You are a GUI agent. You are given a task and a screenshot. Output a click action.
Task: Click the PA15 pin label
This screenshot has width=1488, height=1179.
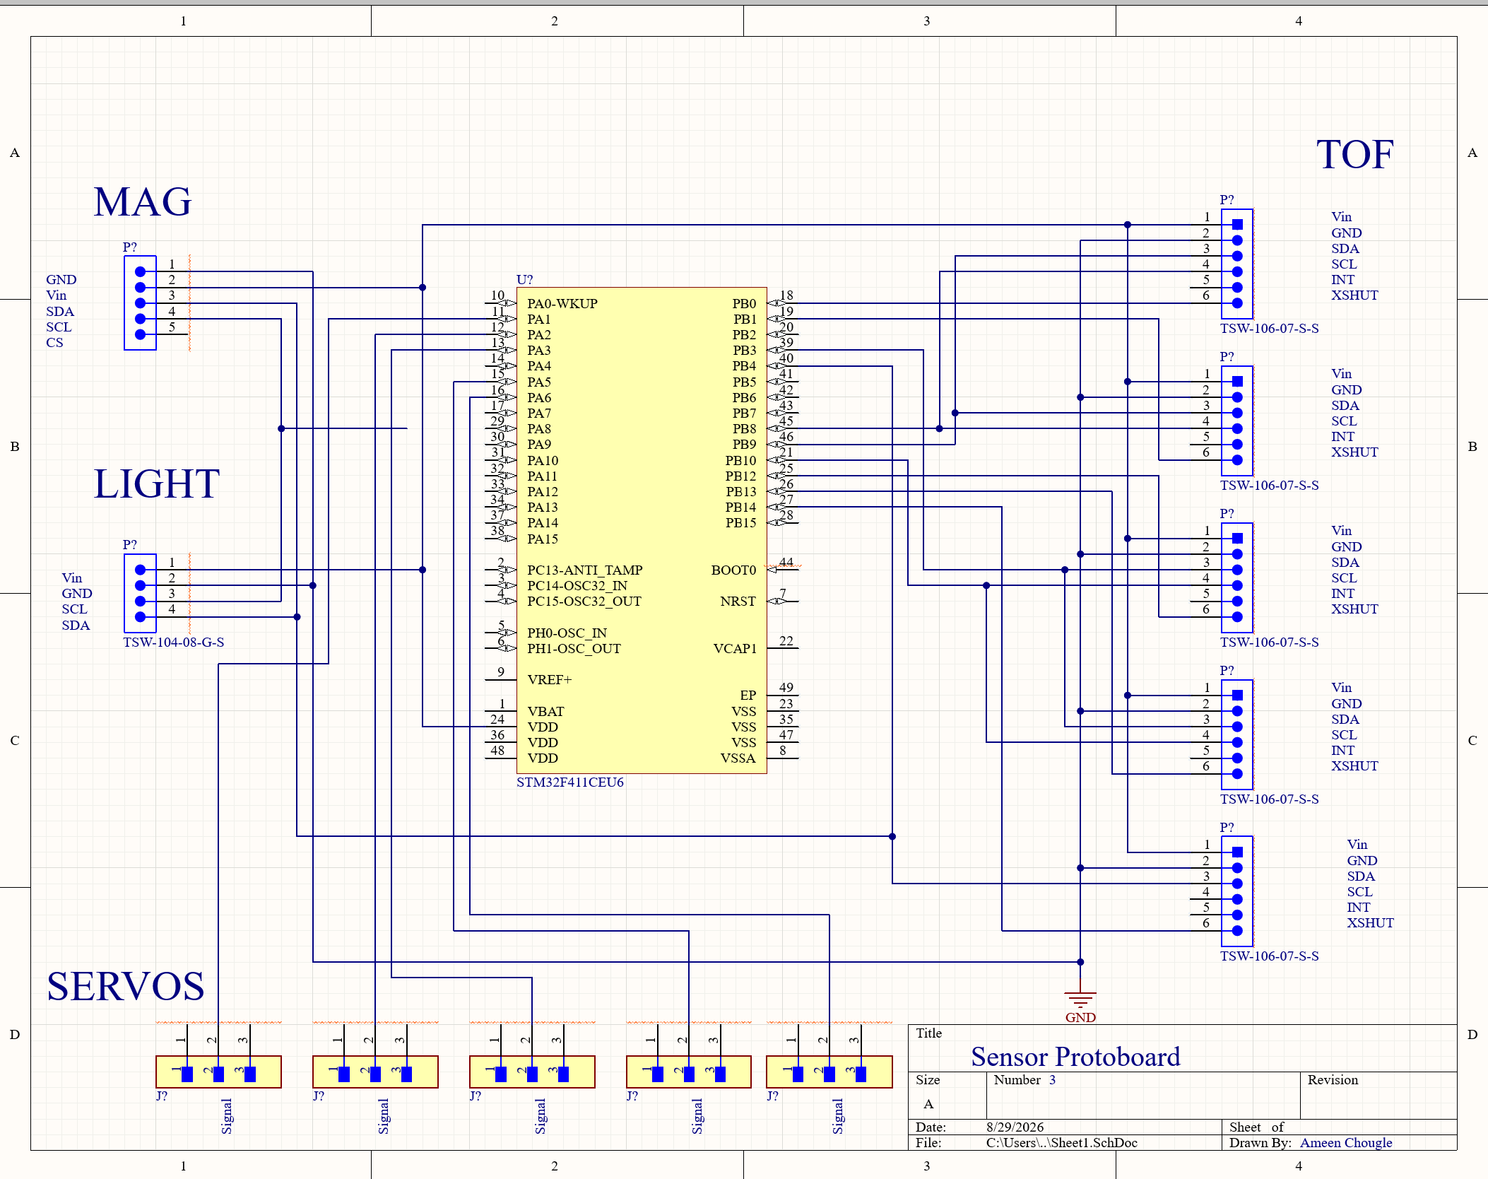pos(543,539)
